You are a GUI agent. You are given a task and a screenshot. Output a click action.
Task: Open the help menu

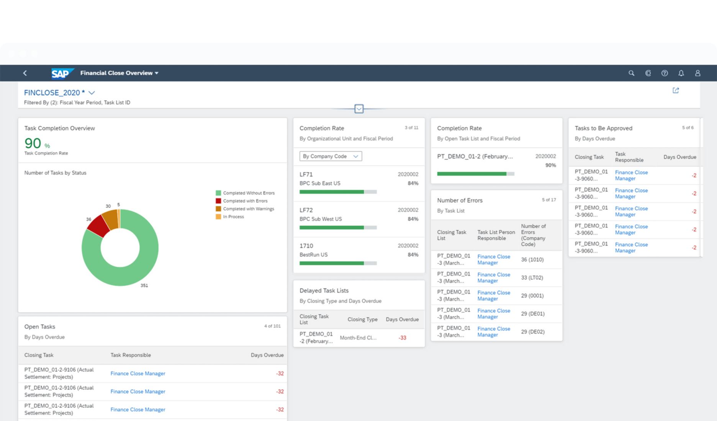[665, 73]
